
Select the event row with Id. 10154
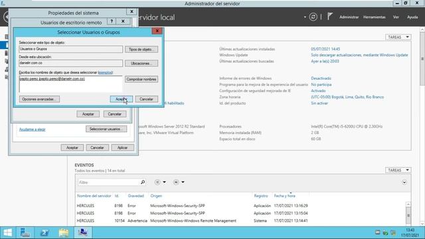[241, 221]
